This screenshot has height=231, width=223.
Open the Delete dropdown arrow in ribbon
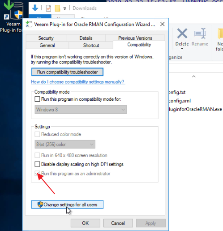click(182, 49)
